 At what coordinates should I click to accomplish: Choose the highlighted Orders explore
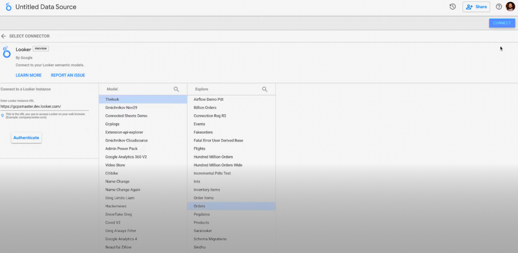tap(231, 206)
